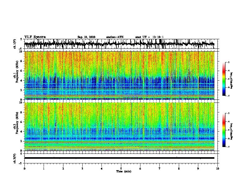Screen dimensions: 245x189
Task: Click time axis tick label '1'
Action: [44, 168]
